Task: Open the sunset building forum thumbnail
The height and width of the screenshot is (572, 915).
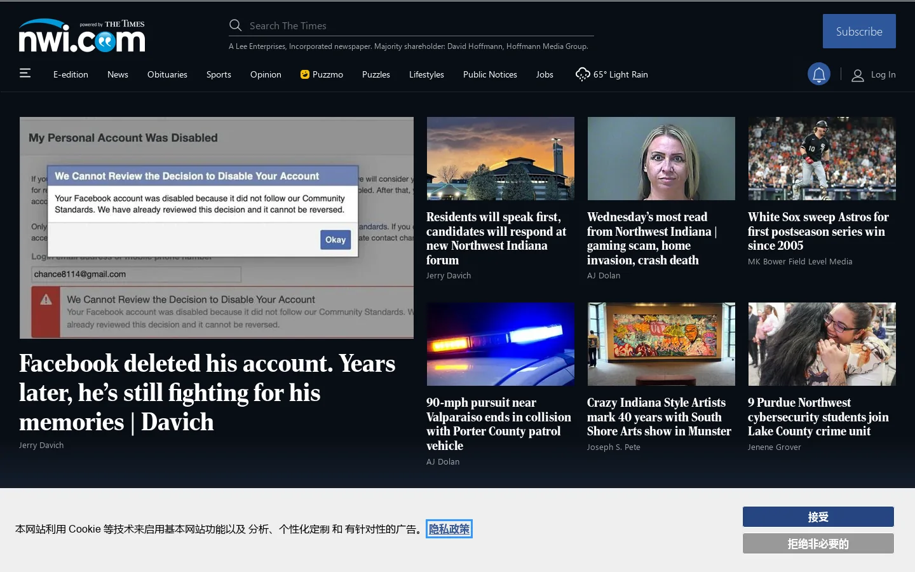Action: (x=501, y=158)
